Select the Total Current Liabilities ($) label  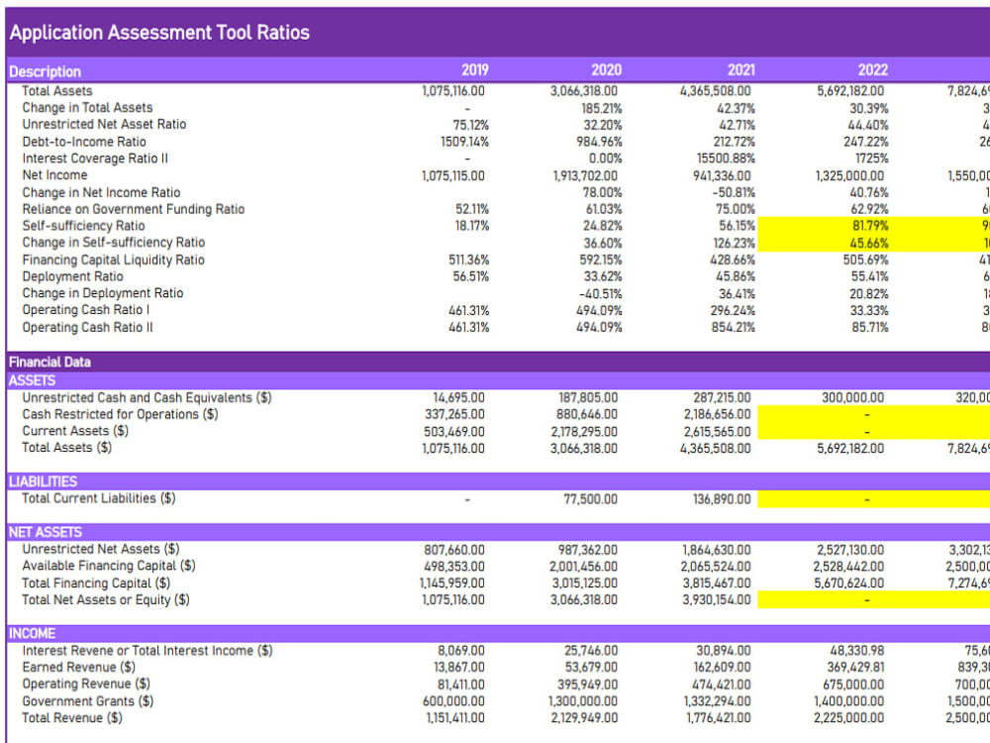[x=98, y=498]
